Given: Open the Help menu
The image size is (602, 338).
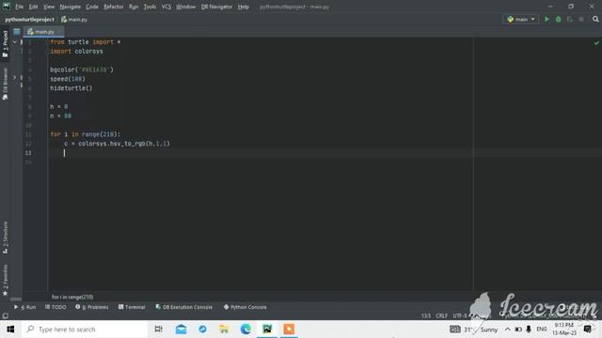Looking at the screenshot, I should [243, 7].
